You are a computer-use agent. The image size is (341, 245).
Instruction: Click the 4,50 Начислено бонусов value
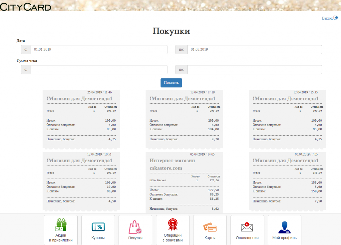(x=112, y=201)
